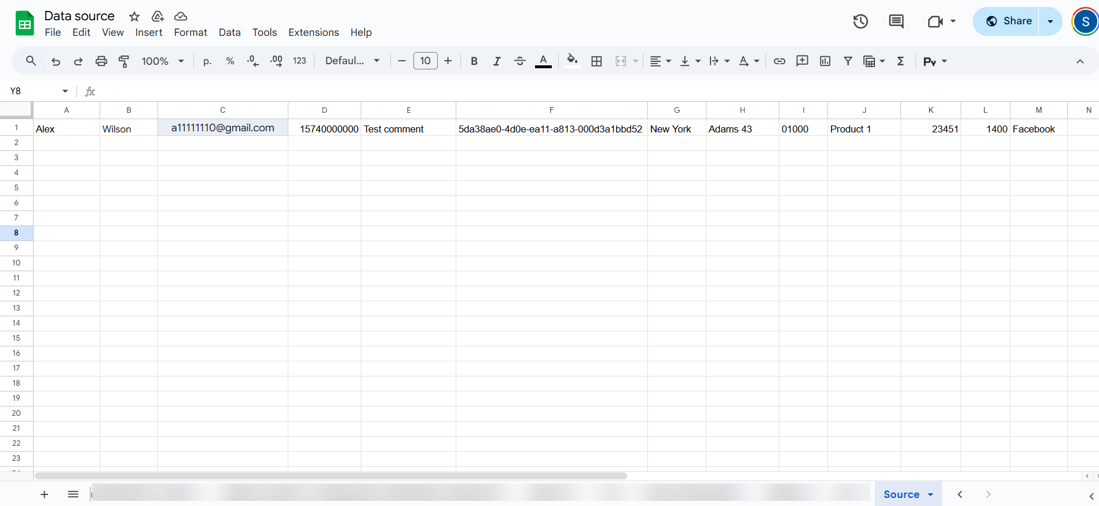Open the comments panel icon
Viewport: 1099px width, 506px height.
pos(896,21)
